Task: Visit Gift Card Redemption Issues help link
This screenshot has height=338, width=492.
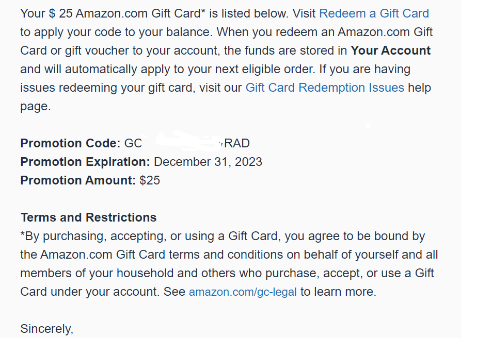Action: (x=324, y=88)
